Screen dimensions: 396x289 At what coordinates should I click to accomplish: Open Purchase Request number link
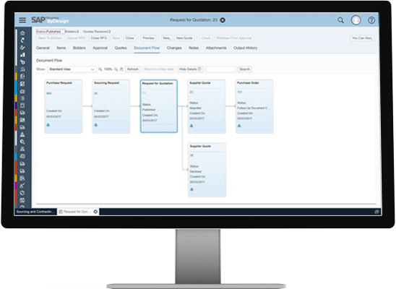48,93
